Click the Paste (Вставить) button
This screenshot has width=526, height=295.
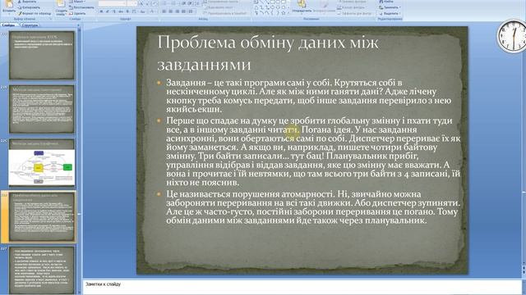tap(9, 7)
